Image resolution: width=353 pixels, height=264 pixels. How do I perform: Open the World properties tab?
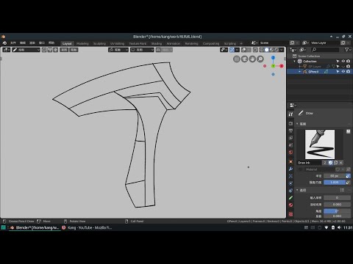tap(290, 153)
